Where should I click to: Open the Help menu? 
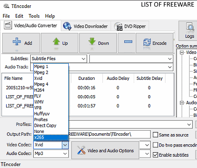50,16
